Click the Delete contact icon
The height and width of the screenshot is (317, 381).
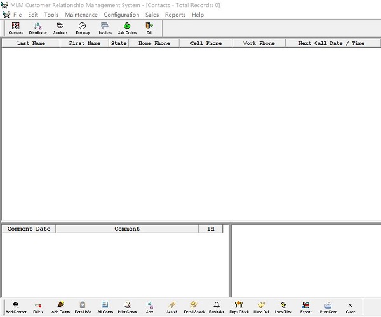38,307
